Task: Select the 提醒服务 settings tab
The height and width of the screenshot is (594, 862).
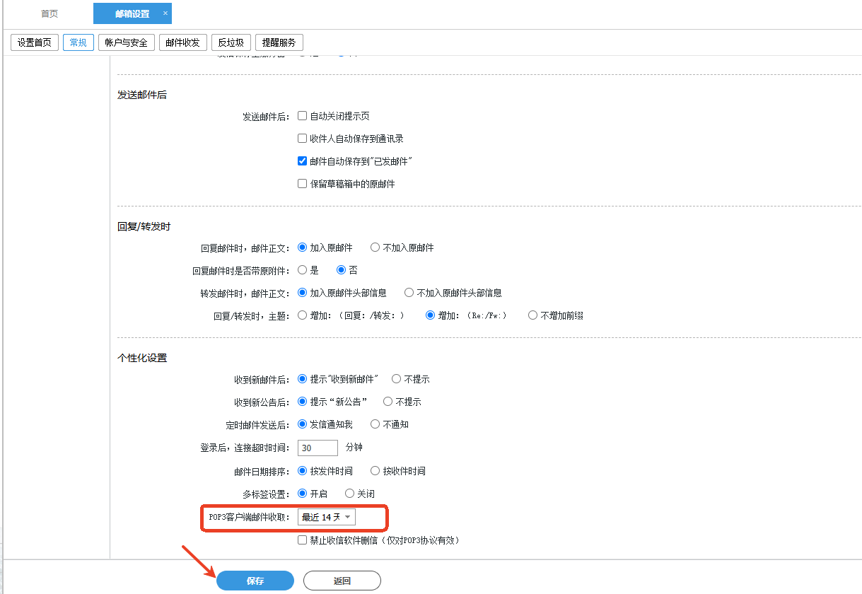Action: pyautogui.click(x=279, y=42)
